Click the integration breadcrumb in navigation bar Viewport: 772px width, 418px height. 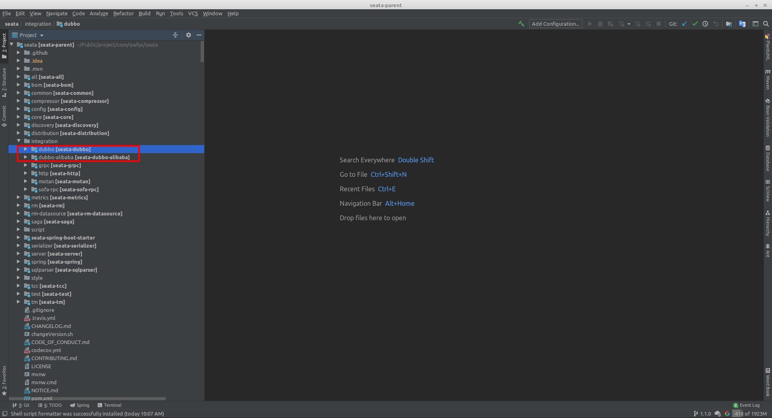coord(38,24)
